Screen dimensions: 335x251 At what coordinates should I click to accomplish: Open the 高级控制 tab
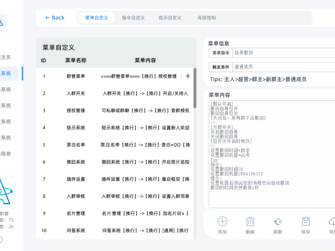pos(206,18)
